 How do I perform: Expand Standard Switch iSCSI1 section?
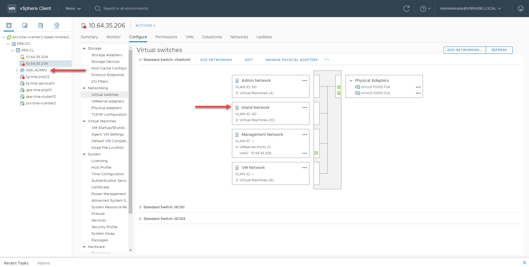click(x=140, y=207)
